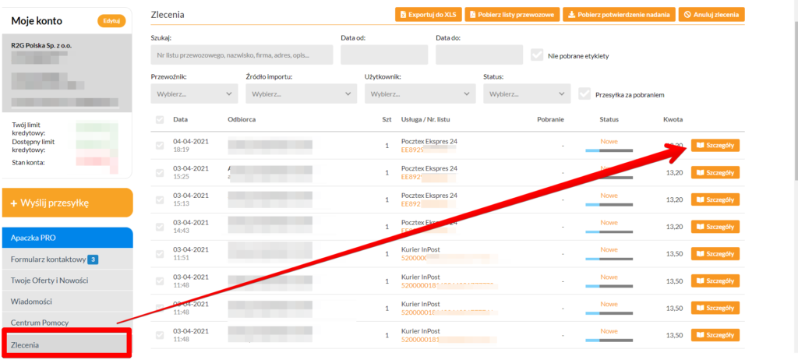Open Szczegóły for the 18:19 order
The image size is (798, 360).
coord(715,145)
